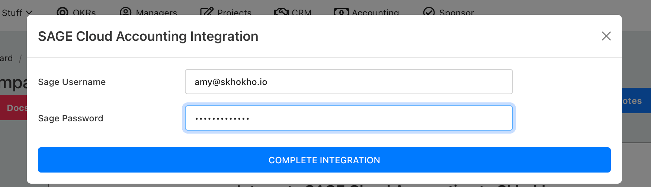Expand the Stuff dropdown chevron

click(29, 13)
